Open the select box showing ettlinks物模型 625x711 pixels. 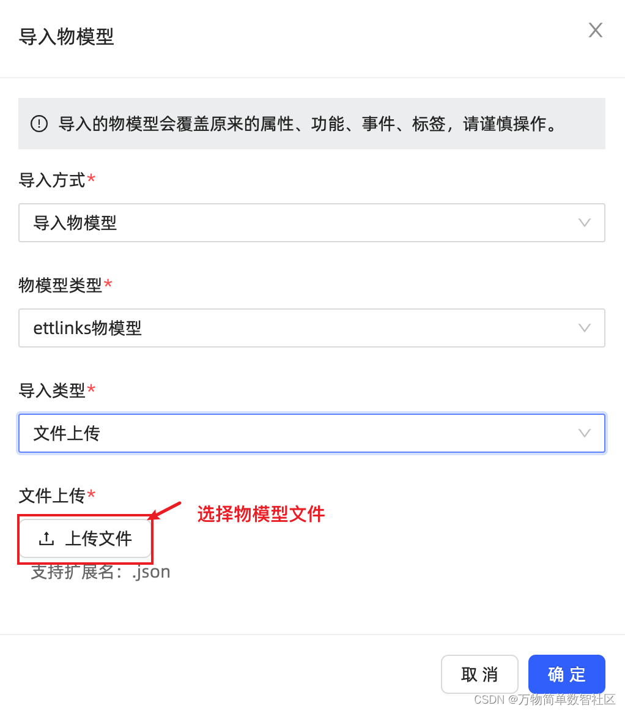click(x=312, y=328)
